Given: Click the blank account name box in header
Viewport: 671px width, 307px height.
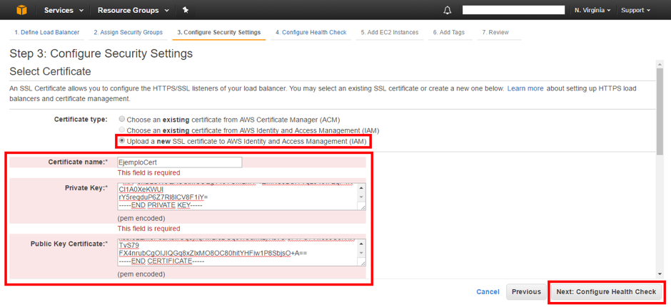Looking at the screenshot, I should pos(513,10).
